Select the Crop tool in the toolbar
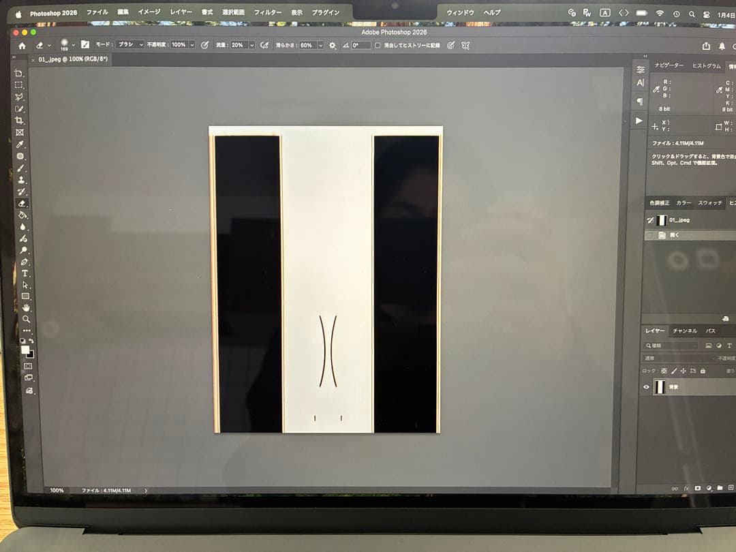 (x=20, y=121)
